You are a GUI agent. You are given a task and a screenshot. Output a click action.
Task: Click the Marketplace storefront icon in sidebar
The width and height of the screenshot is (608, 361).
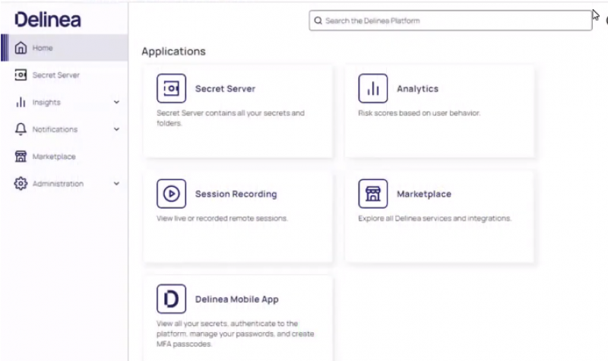tap(21, 157)
